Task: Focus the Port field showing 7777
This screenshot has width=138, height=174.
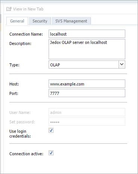Action: coord(87,93)
